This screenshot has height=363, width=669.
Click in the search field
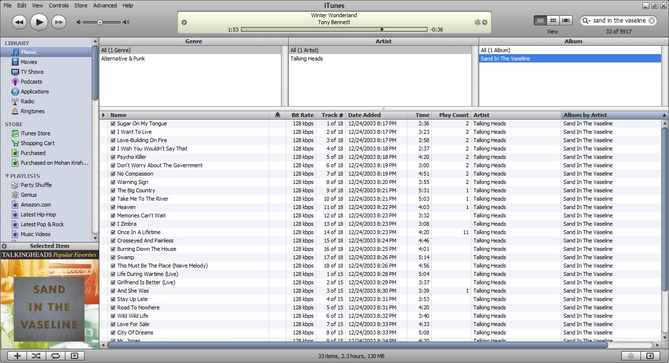click(619, 21)
